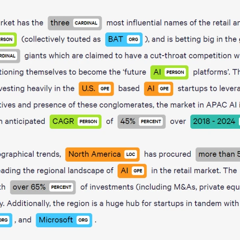Viewport: 240px width, 240px height.
Task: Click the PERSON label badge beside CAGR
Action: [88, 122]
